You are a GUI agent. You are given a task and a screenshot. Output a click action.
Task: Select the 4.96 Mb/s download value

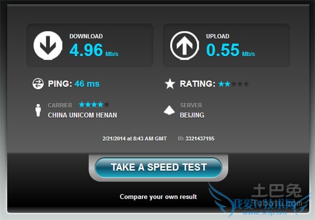(94, 50)
